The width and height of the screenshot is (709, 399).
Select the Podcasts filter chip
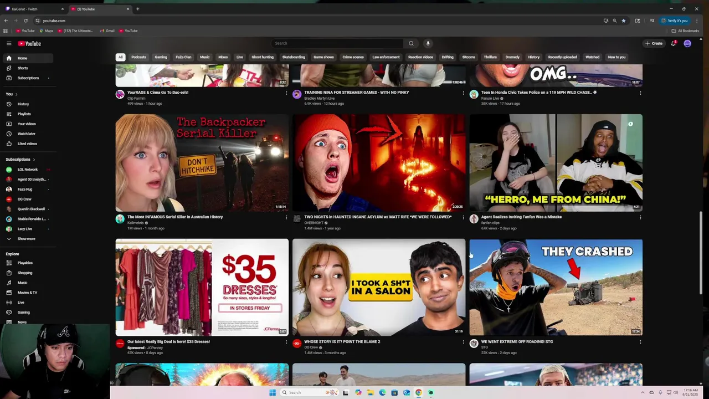(x=138, y=57)
